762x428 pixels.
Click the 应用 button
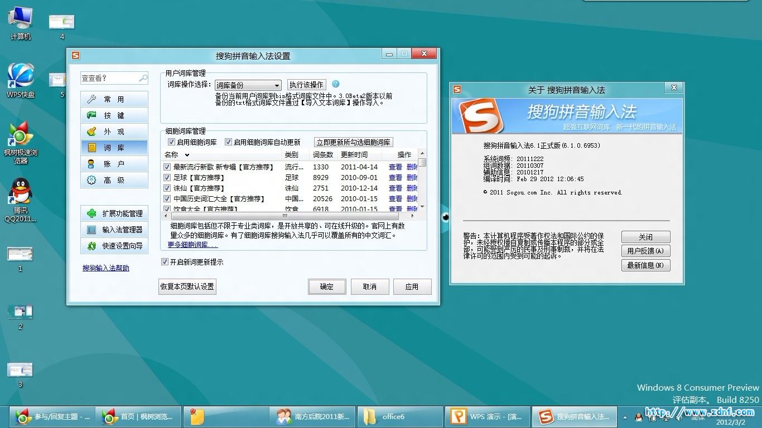[x=412, y=286]
